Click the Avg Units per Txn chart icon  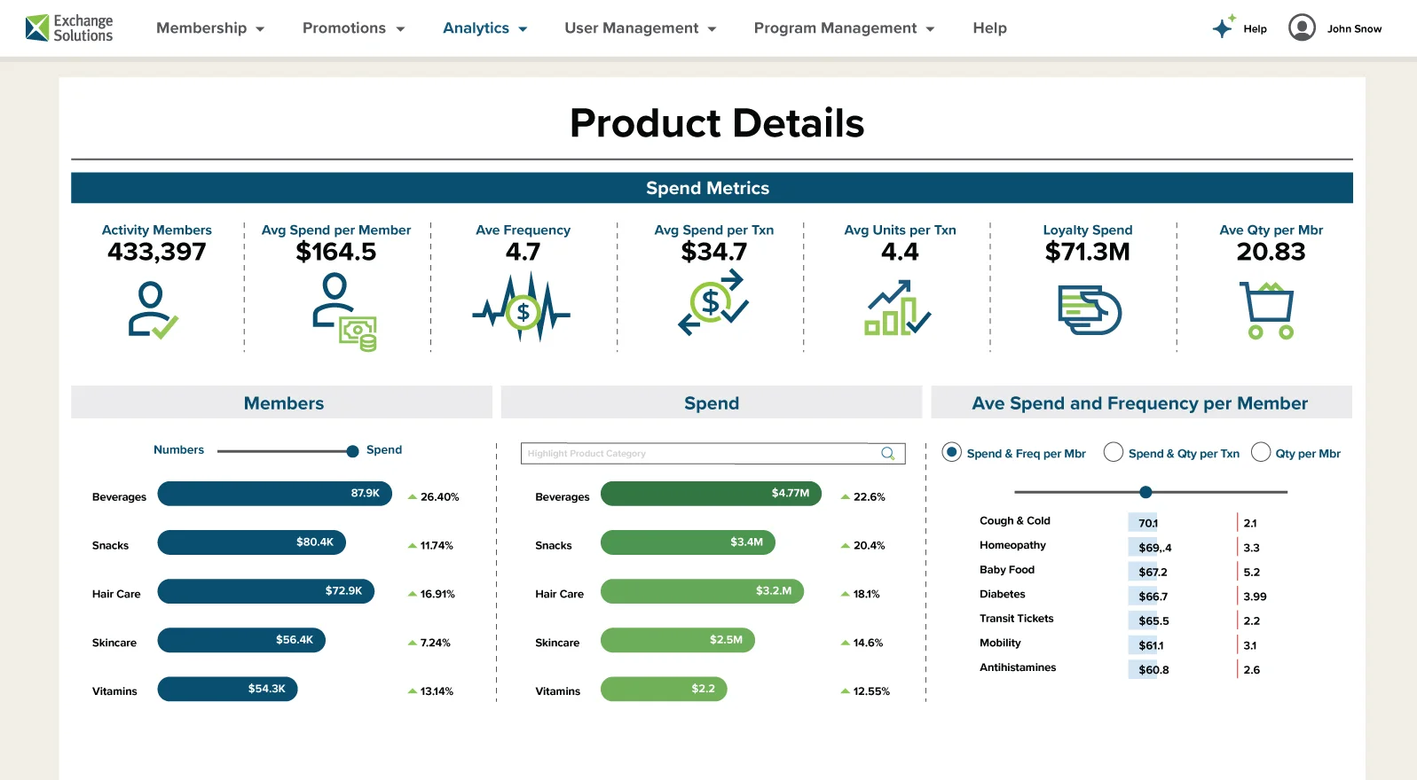point(897,308)
